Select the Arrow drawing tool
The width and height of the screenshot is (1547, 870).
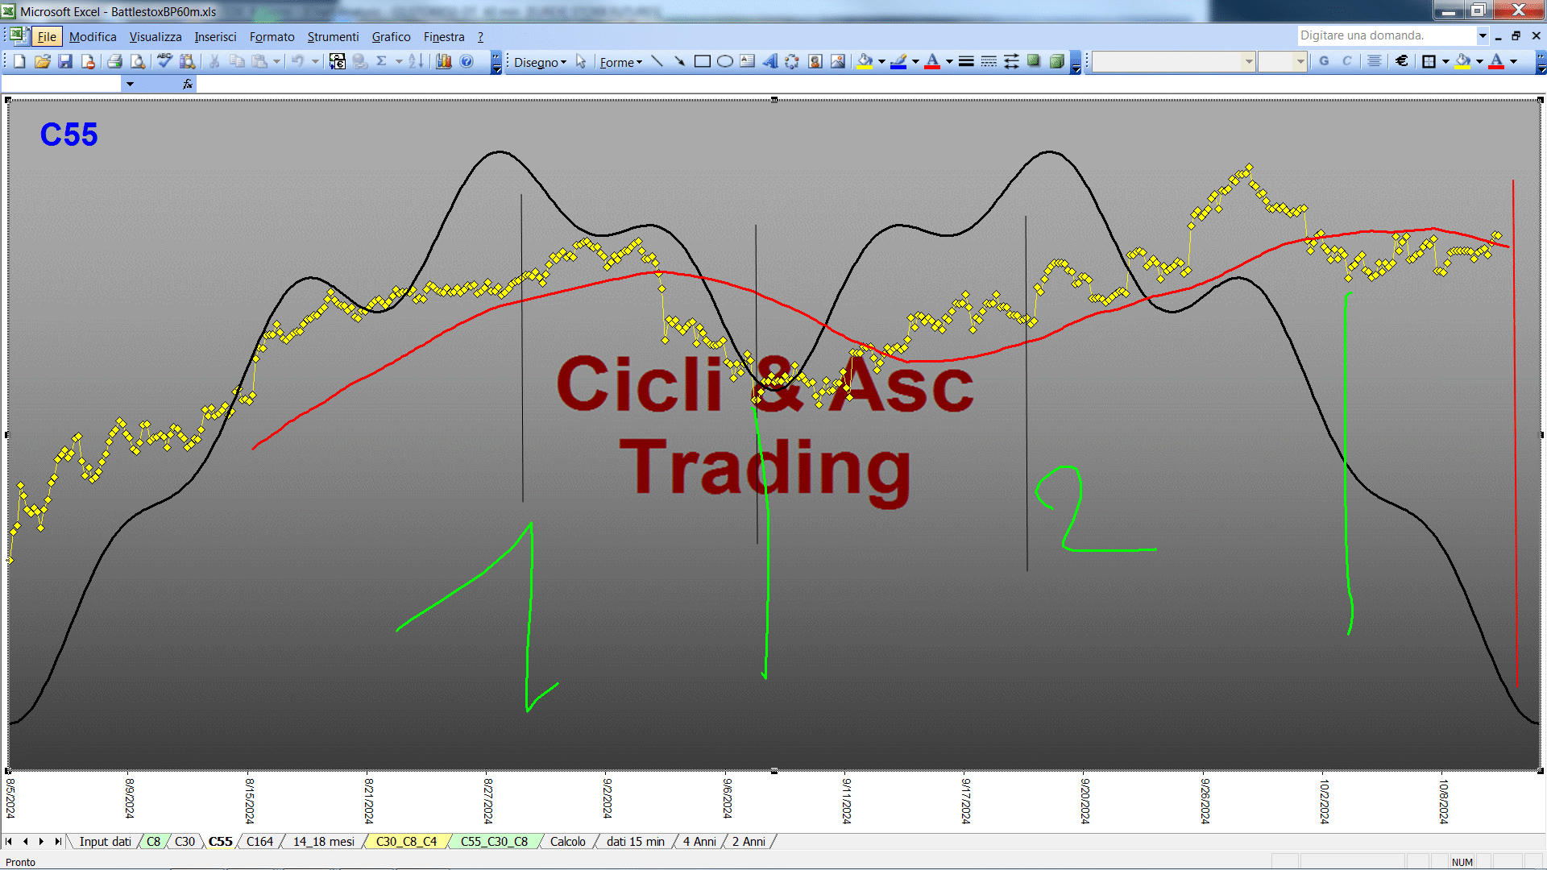click(679, 61)
